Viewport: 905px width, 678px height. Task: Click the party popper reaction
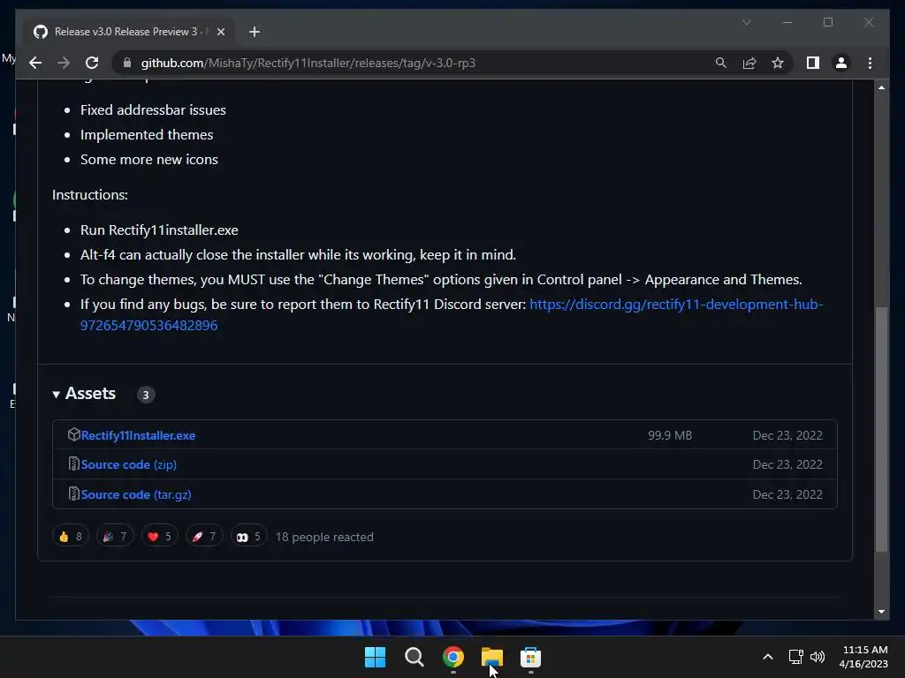tap(115, 537)
